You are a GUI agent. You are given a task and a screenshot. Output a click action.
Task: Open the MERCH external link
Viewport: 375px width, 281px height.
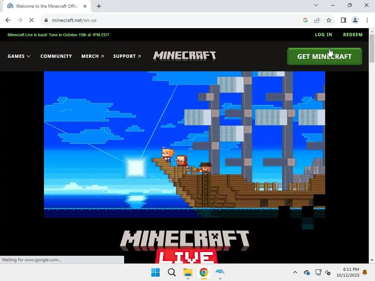(93, 56)
